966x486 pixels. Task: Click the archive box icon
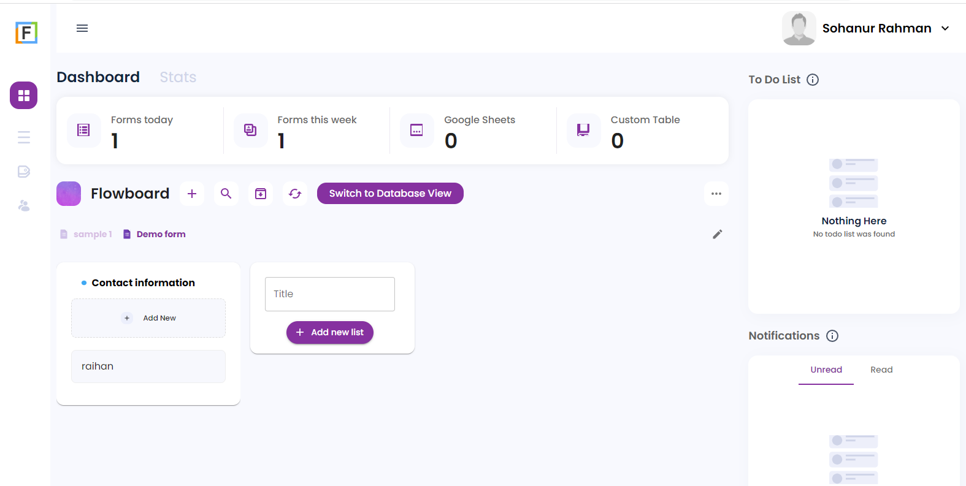(261, 194)
